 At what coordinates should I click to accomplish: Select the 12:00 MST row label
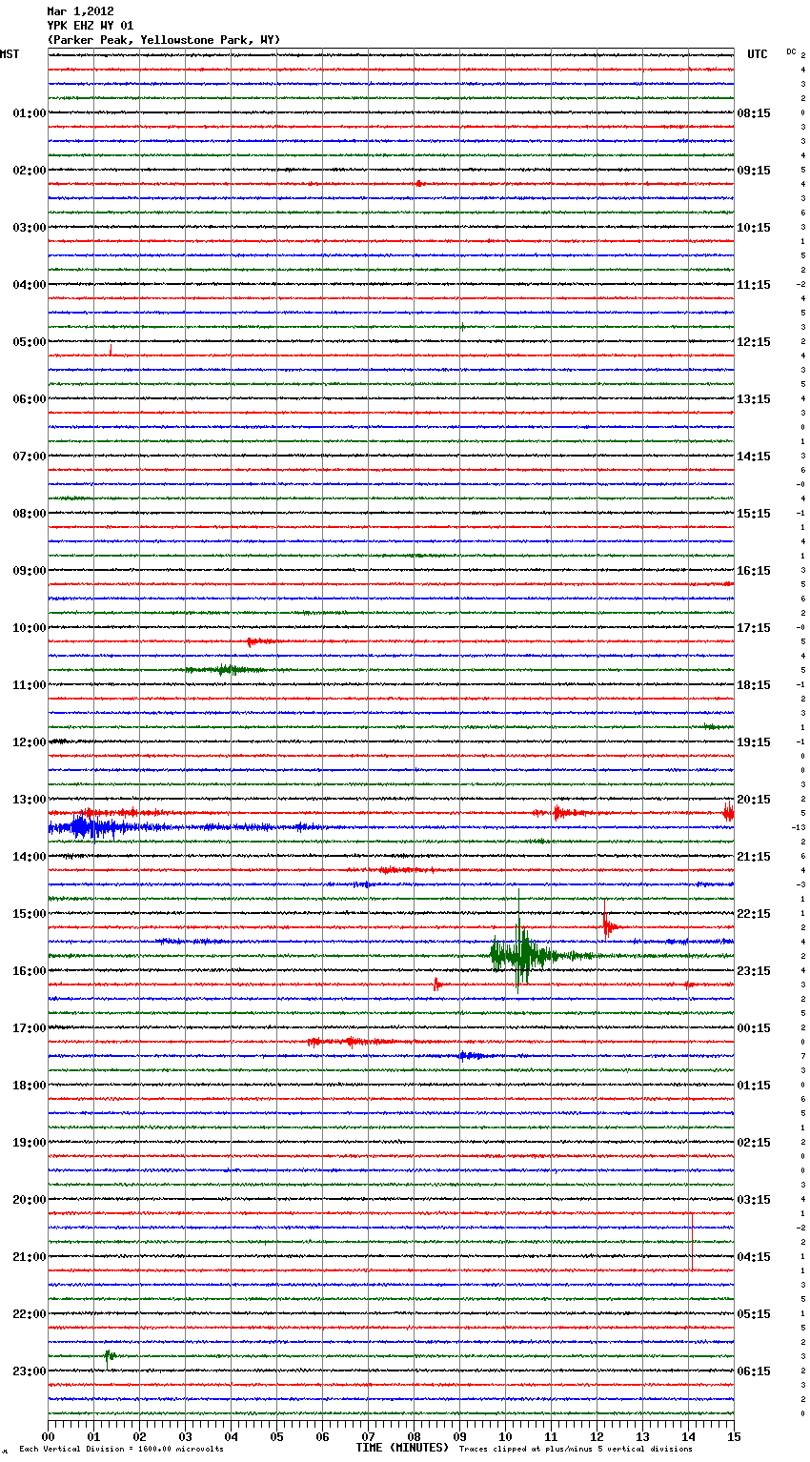click(x=30, y=742)
